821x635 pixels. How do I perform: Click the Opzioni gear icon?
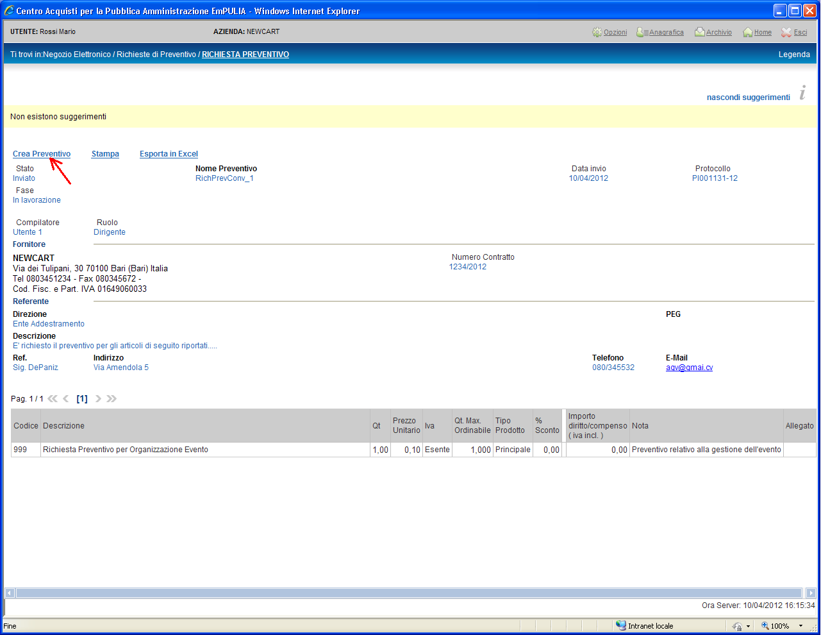597,32
